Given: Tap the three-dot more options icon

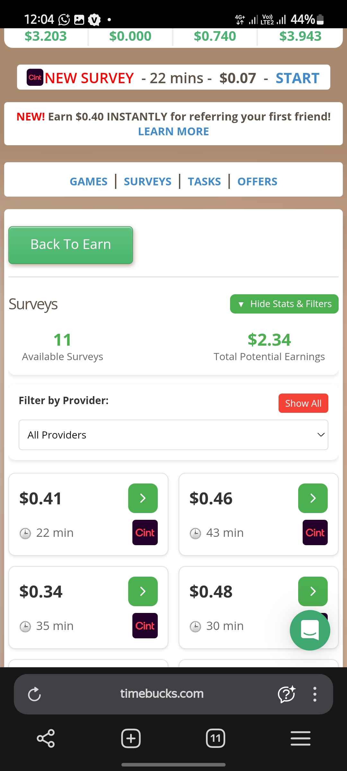Looking at the screenshot, I should pos(315,694).
